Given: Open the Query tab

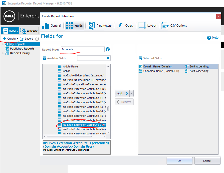Looking at the screenshot, I should point(126,26).
